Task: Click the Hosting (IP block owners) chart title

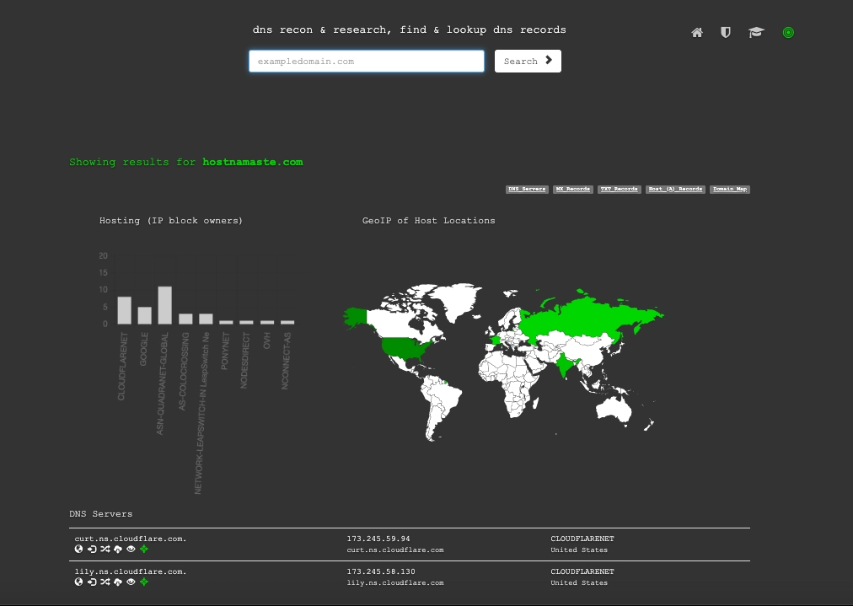Action: click(171, 220)
